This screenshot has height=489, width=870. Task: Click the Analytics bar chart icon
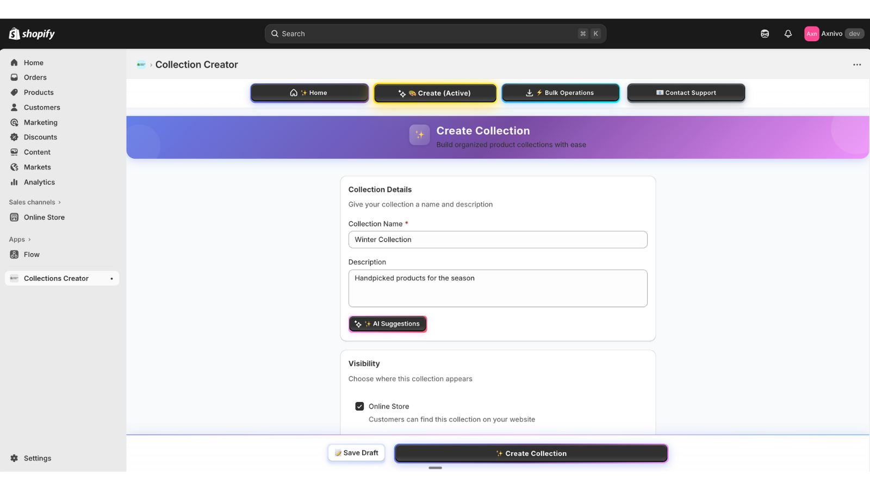[x=14, y=182]
